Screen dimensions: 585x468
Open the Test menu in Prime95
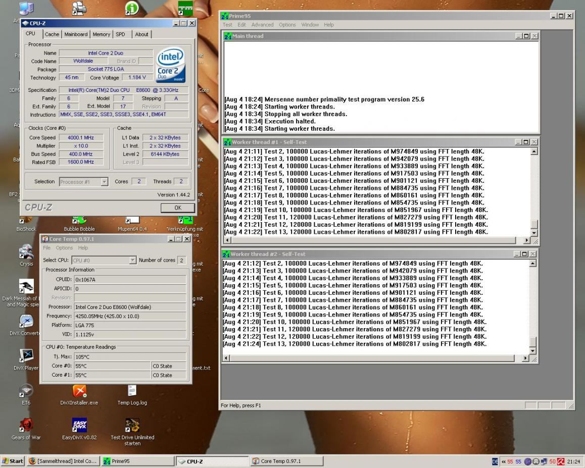click(x=227, y=25)
